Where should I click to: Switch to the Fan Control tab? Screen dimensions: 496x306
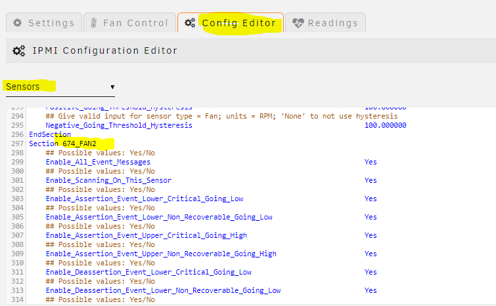129,23
